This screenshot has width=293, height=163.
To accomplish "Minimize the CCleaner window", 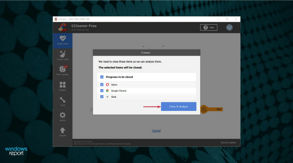I will pos(218,19).
